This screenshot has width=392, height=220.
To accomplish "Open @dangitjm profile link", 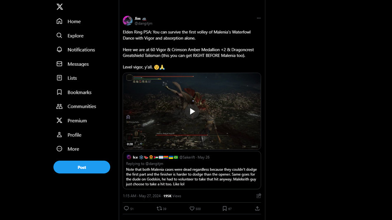I will click(x=144, y=23).
